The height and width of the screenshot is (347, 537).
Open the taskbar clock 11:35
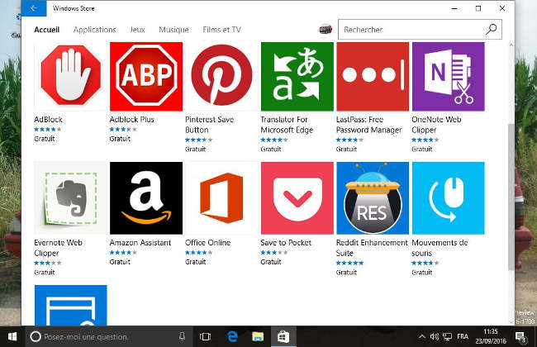point(491,336)
